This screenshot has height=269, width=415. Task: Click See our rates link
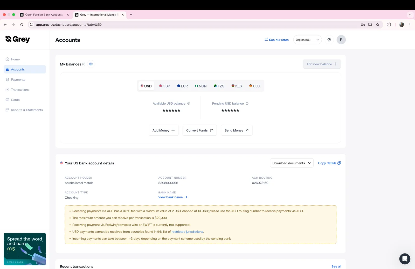pyautogui.click(x=276, y=40)
